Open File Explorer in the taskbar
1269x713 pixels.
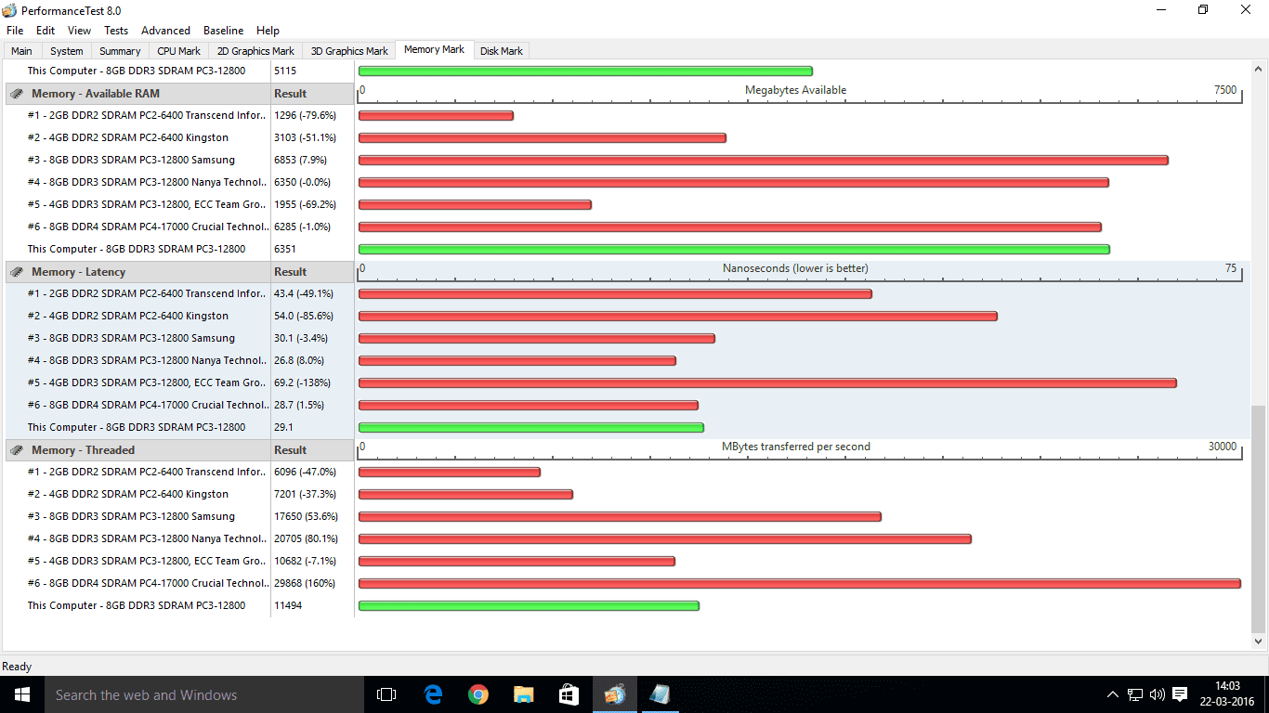pyautogui.click(x=524, y=694)
